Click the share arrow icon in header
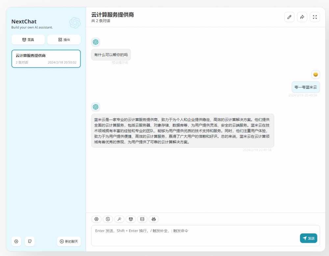The image size is (329, 256). click(302, 17)
